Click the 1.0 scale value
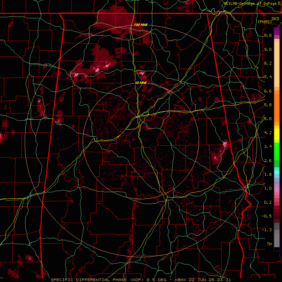Screen dimensions: 282x282 (268, 188)
